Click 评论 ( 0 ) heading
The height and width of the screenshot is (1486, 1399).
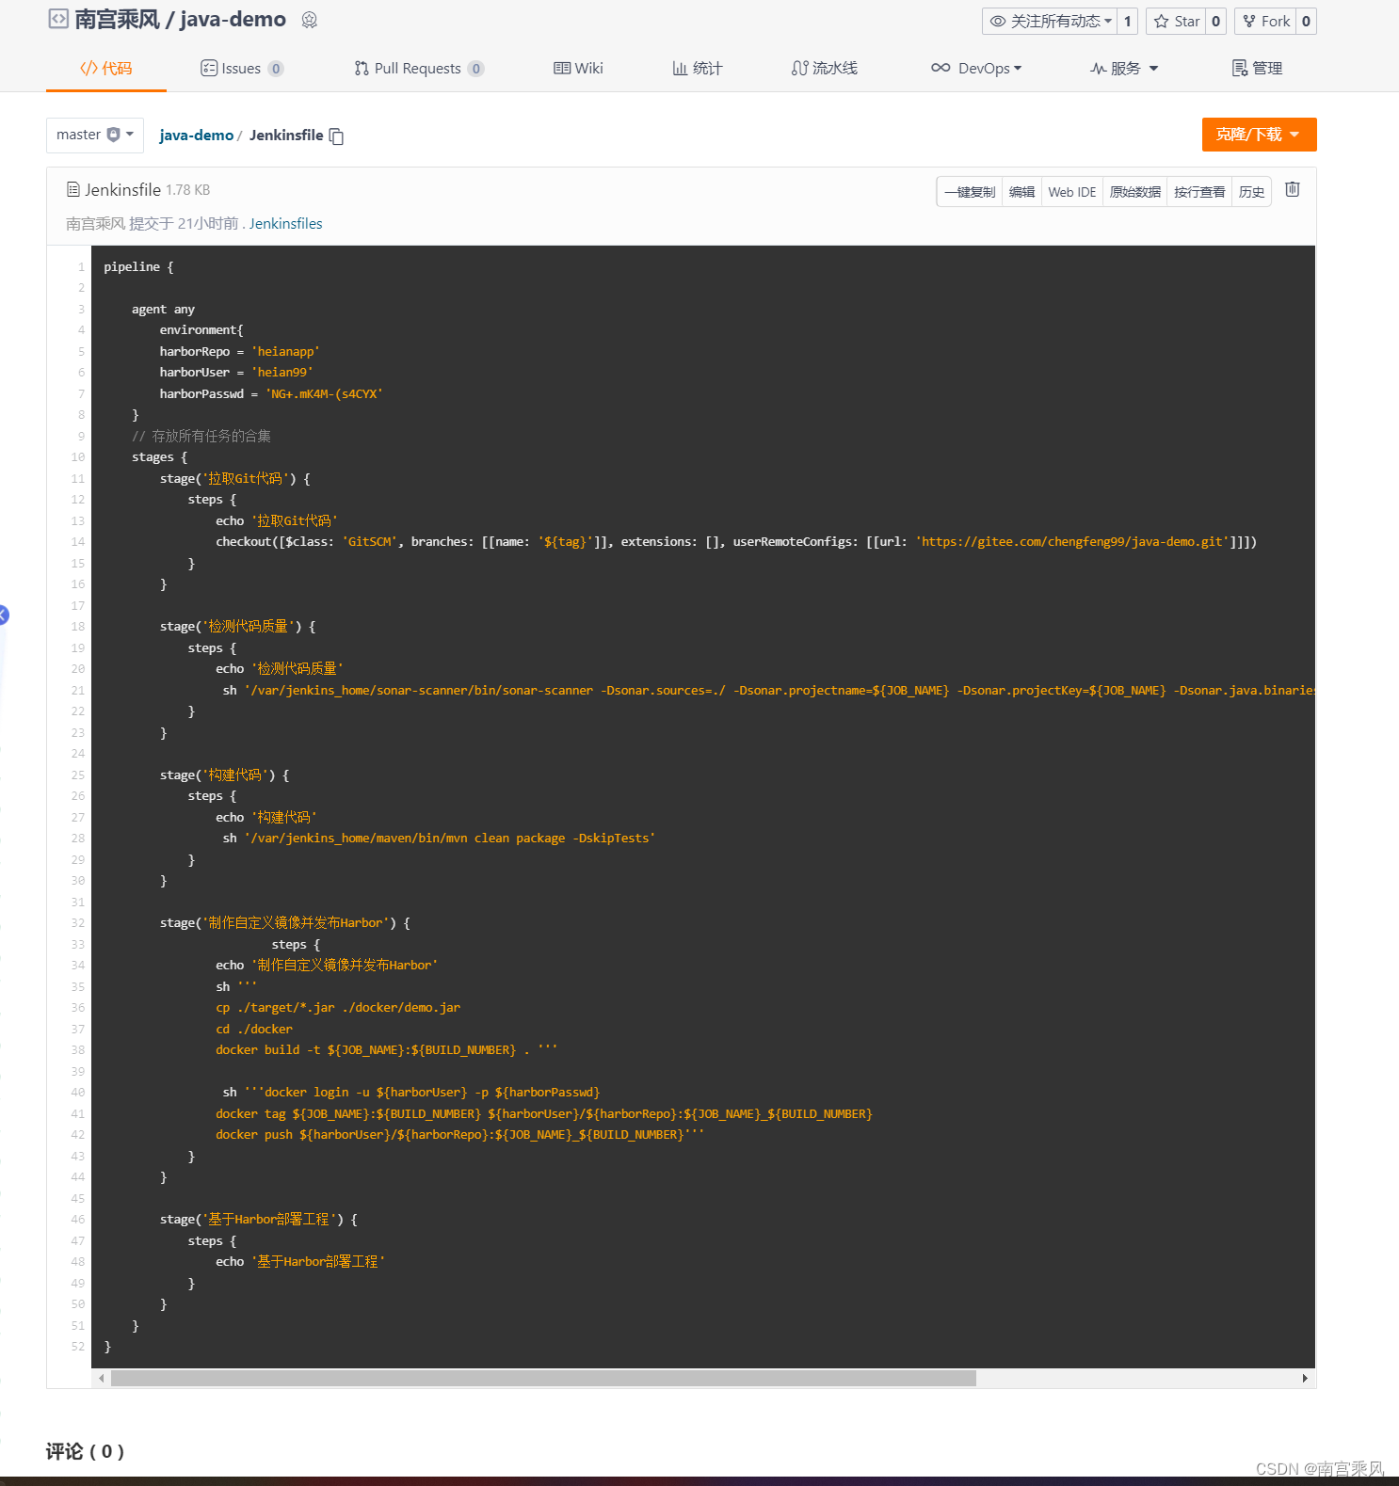(85, 1451)
